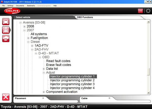Click the red X cancel button

pos(6,97)
